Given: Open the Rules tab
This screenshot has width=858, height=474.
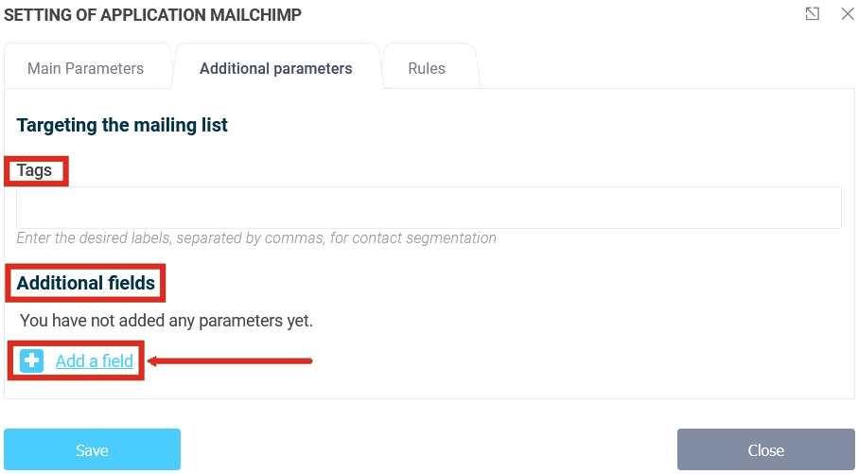Looking at the screenshot, I should point(427,68).
